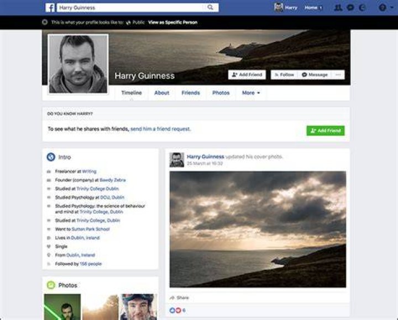Click the three-dots more actions button
Image resolution: width=398 pixels, height=320 pixels.
pos(338,74)
